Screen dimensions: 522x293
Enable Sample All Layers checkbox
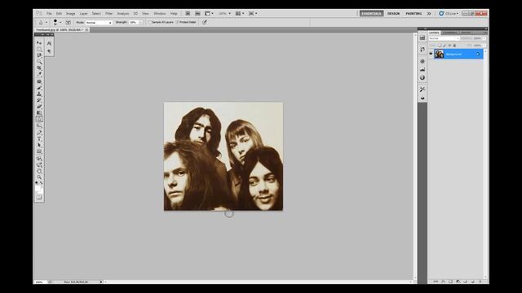coord(150,22)
